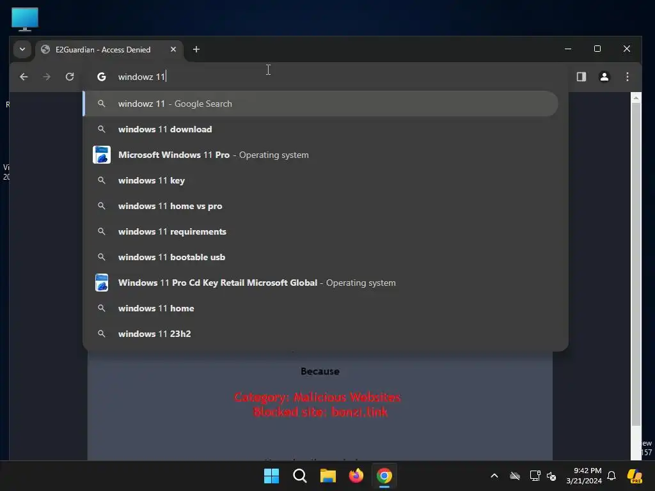Click the Windows 11 Pro Cd Key thumbnail
655x491 pixels.
(x=102, y=283)
